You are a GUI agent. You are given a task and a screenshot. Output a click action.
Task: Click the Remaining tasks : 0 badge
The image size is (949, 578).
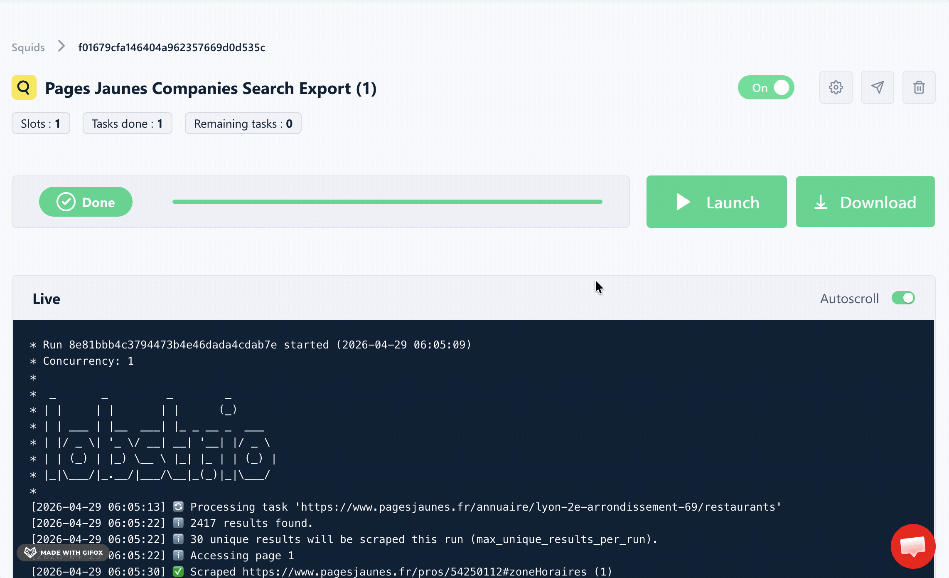coord(243,124)
